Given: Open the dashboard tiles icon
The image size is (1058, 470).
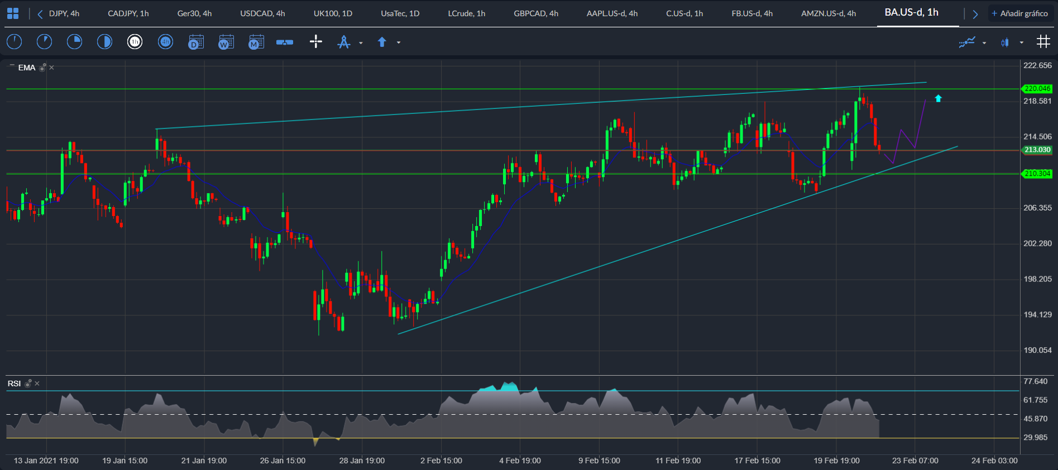Looking at the screenshot, I should tap(13, 13).
